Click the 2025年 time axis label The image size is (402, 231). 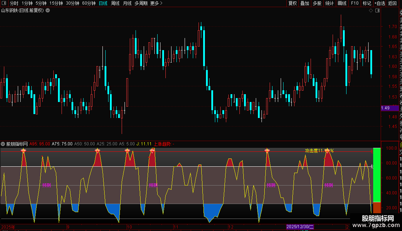8,227
